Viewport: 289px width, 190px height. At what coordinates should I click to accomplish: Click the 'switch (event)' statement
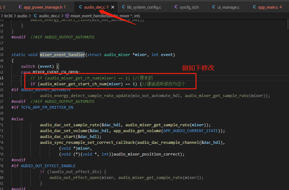tap(37, 67)
